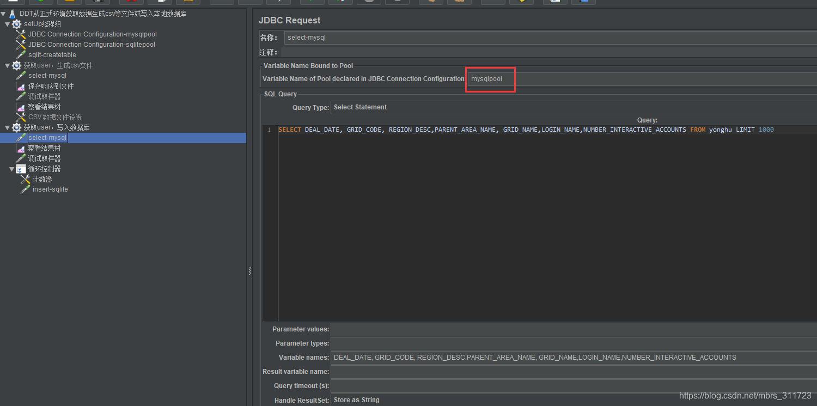Click the 注释 comment field
The image size is (817, 406).
549,52
